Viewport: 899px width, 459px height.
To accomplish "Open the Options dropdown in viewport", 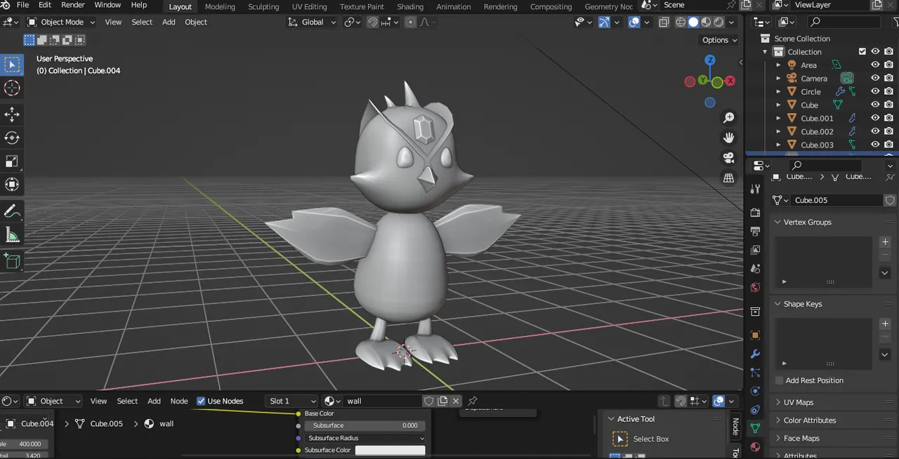I will point(720,40).
